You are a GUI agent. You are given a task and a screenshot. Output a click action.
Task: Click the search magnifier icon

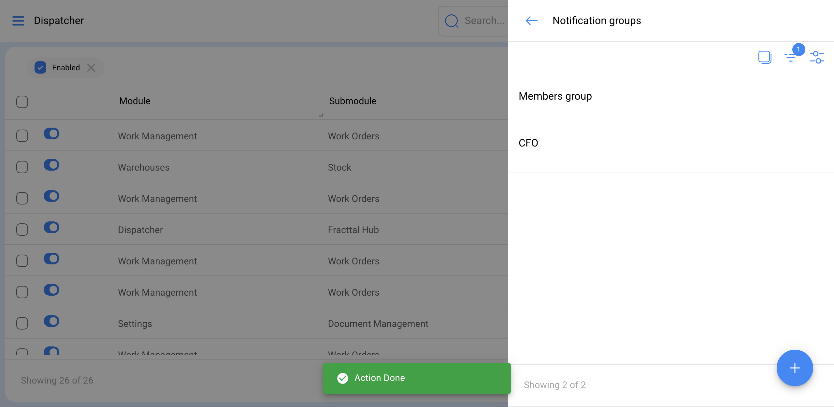[452, 21]
